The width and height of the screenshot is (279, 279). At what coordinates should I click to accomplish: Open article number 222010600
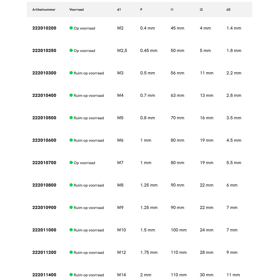pos(44,140)
